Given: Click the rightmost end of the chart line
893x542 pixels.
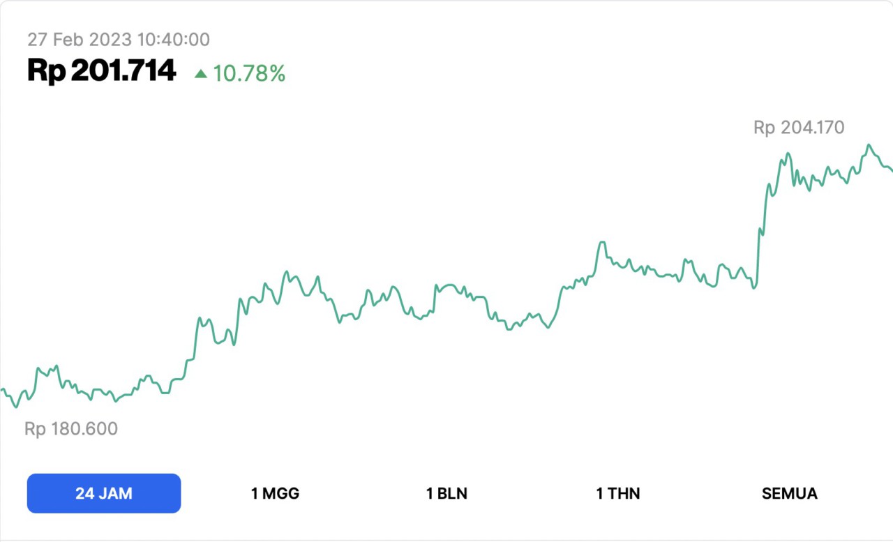Looking at the screenshot, I should pyautogui.click(x=891, y=170).
